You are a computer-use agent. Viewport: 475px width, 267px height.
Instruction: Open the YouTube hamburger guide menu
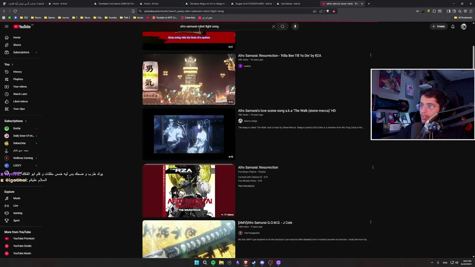point(7,26)
